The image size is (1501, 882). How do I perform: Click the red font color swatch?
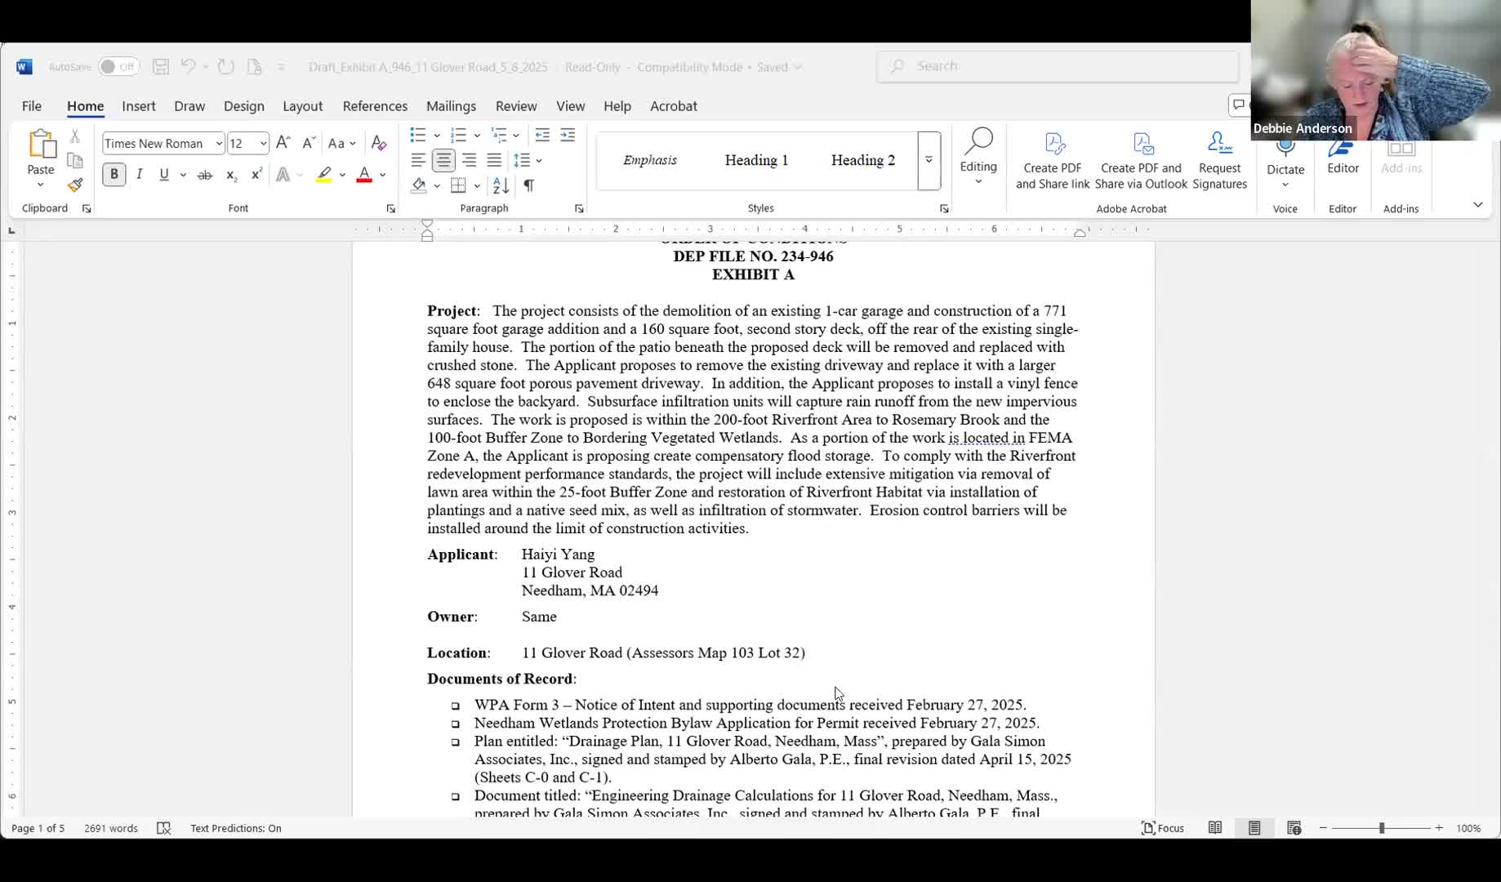[x=364, y=175]
